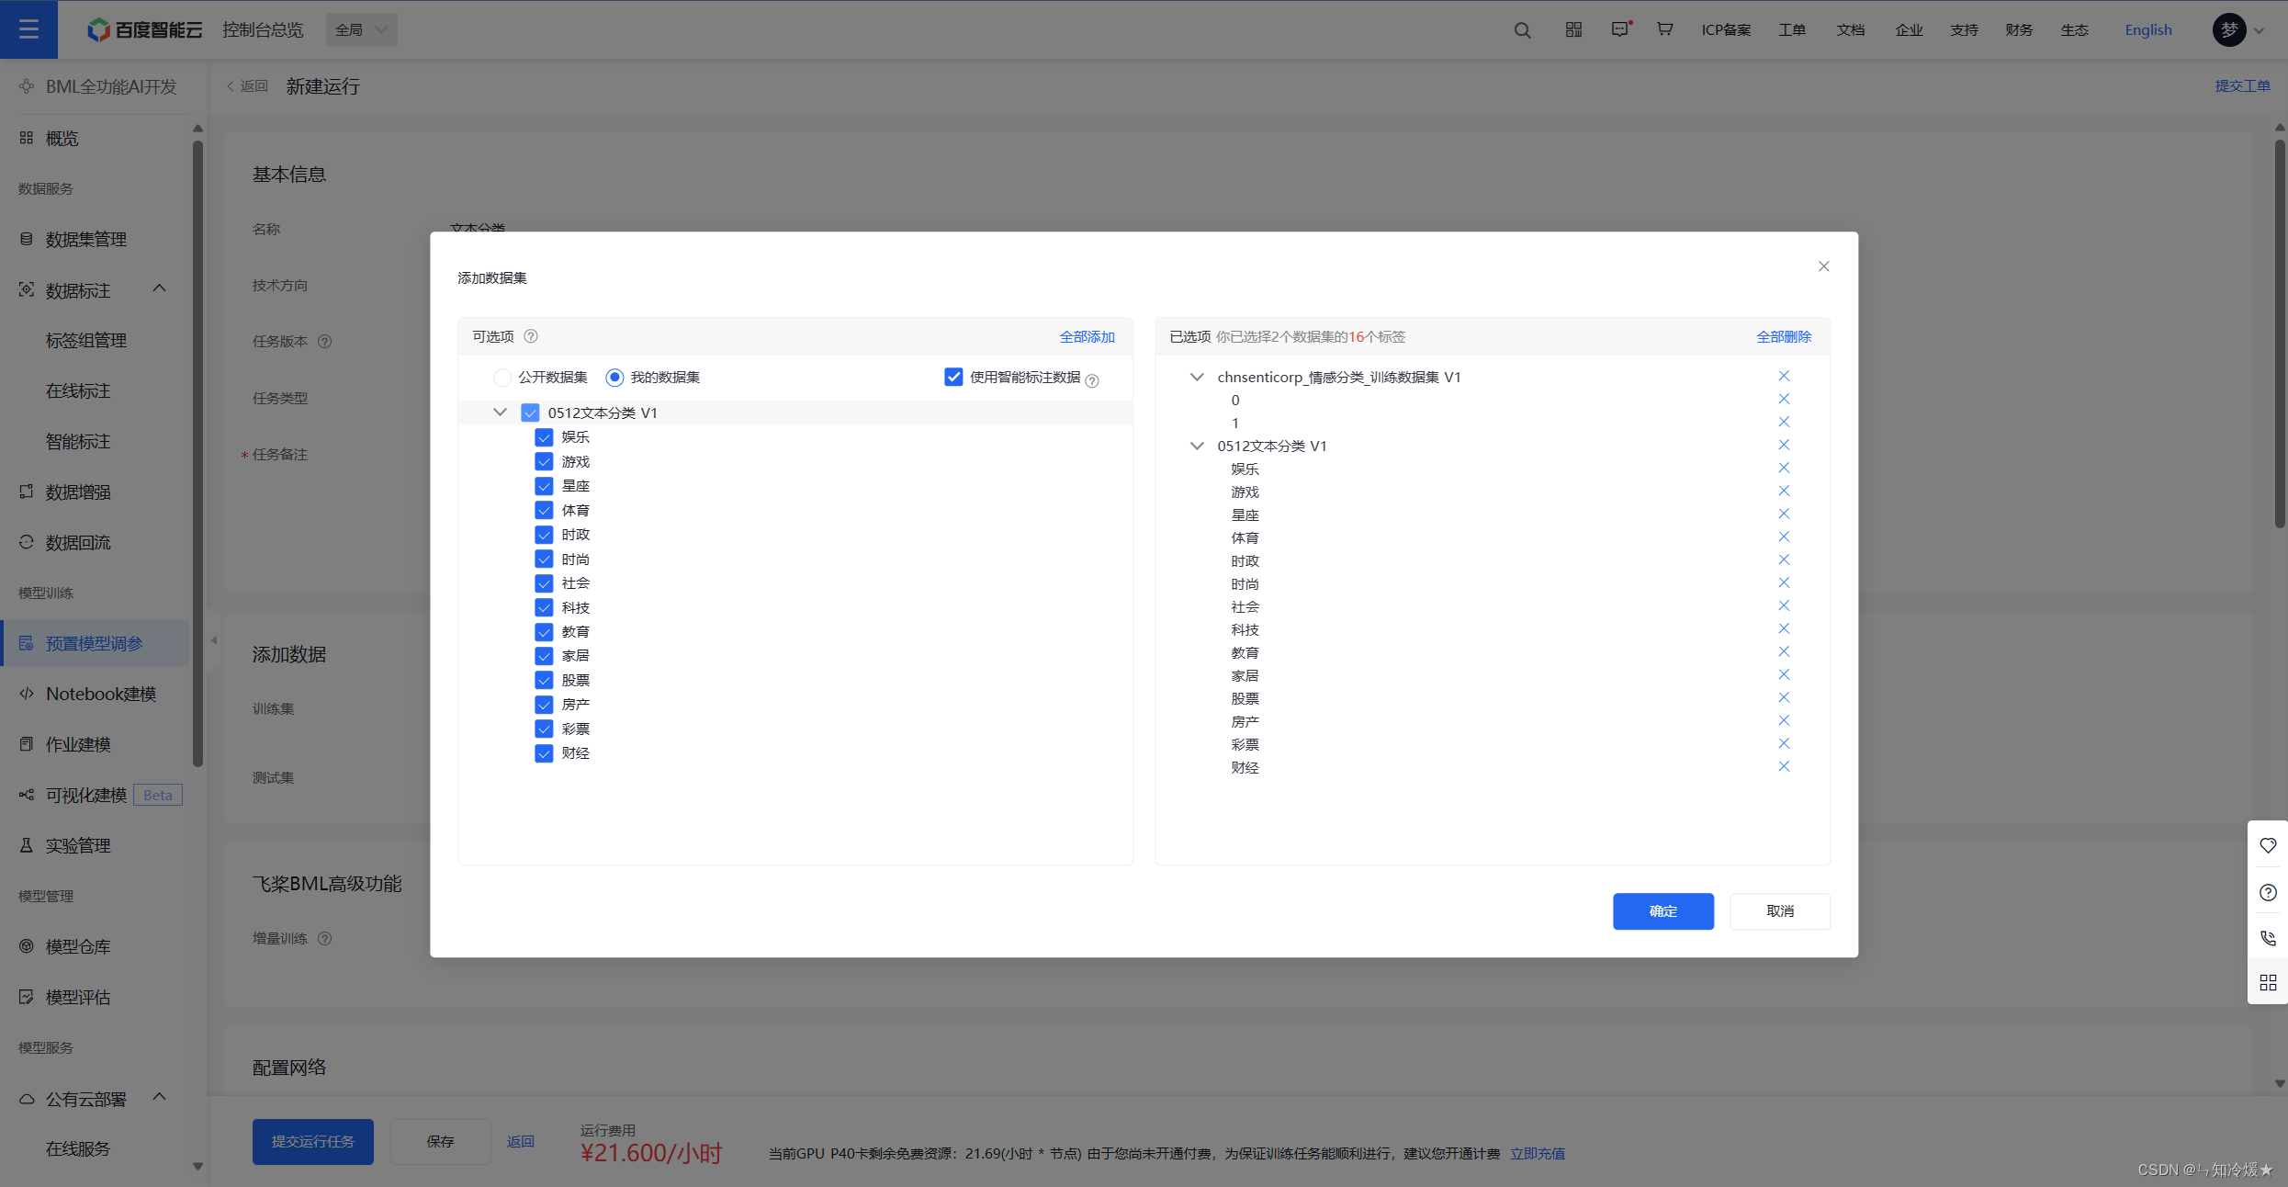Collapse chnsenticorp dataset in selected list
The height and width of the screenshot is (1187, 2288).
[x=1196, y=377]
